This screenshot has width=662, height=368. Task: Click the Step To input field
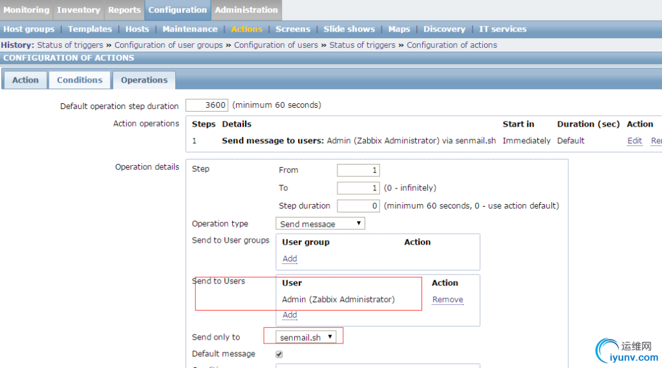(358, 188)
